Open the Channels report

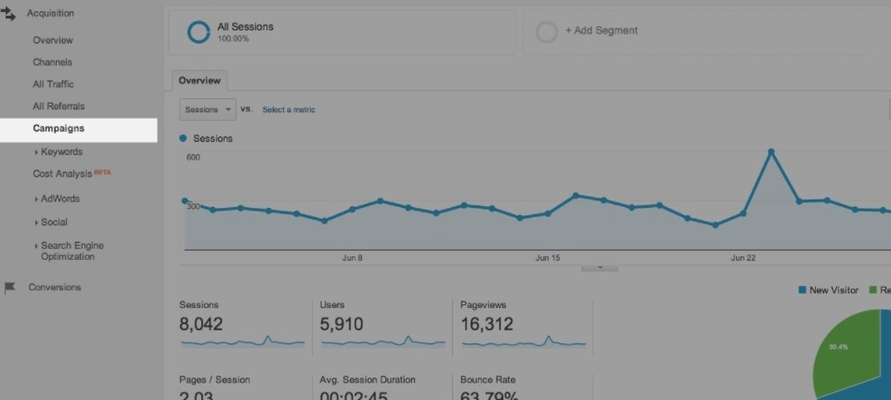click(52, 62)
